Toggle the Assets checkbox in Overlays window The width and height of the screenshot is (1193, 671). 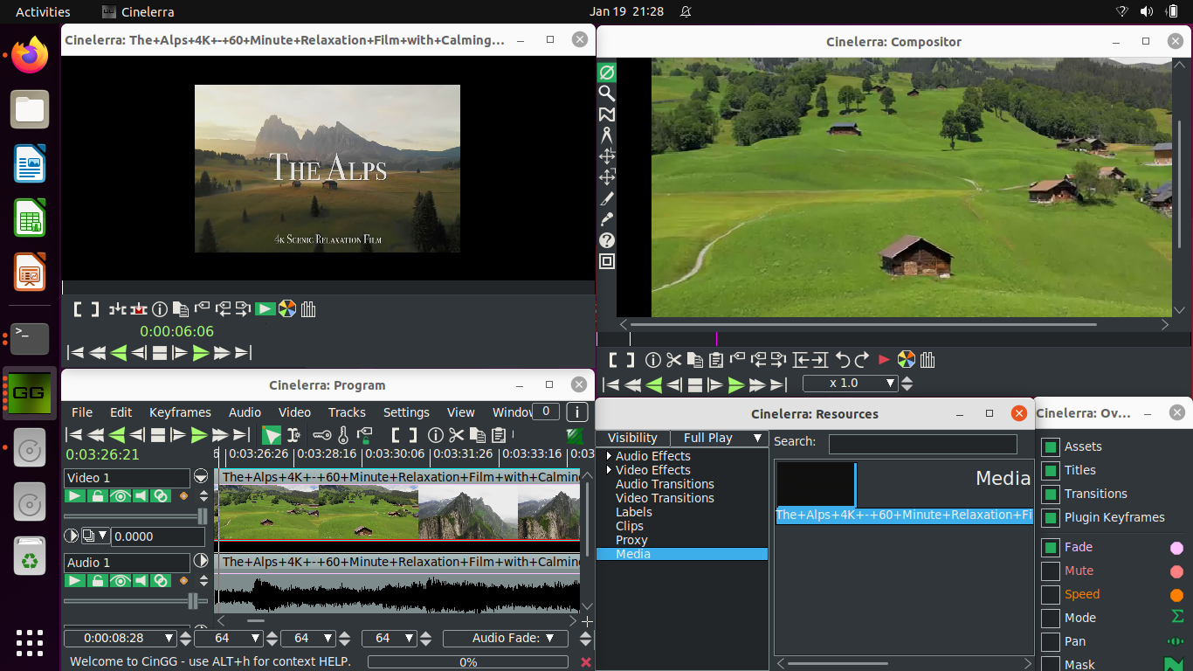(x=1051, y=446)
